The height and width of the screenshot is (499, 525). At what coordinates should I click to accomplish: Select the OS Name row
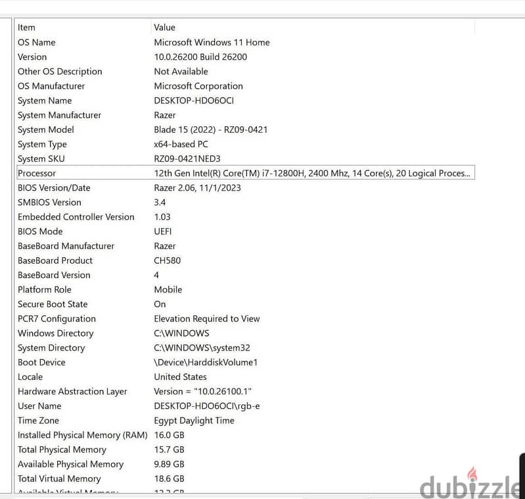click(246, 42)
